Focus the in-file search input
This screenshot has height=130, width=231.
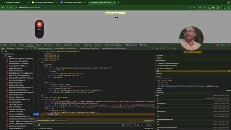tap(79, 125)
